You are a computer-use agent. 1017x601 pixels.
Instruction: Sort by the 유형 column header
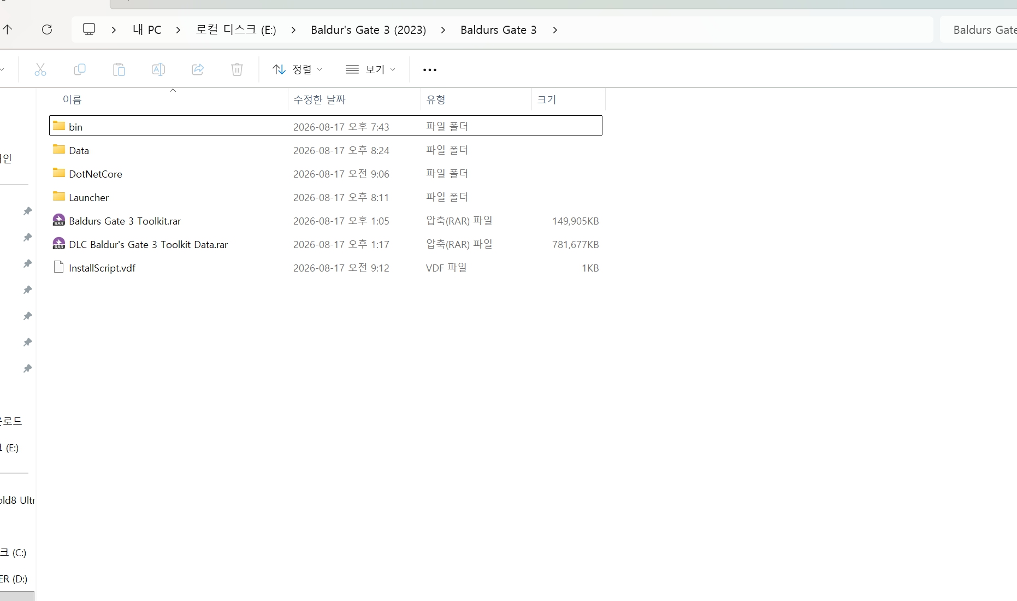pos(436,99)
